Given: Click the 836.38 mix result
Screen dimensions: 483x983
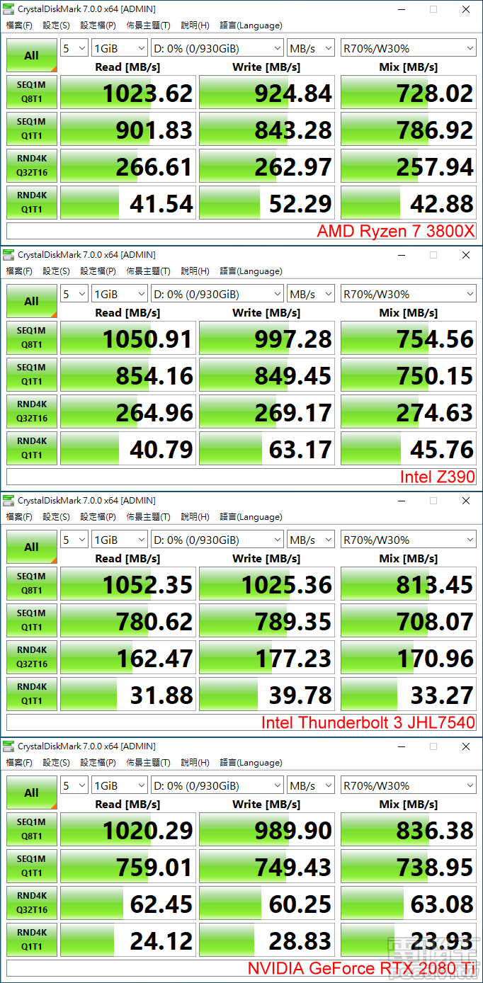Looking at the screenshot, I should (409, 830).
